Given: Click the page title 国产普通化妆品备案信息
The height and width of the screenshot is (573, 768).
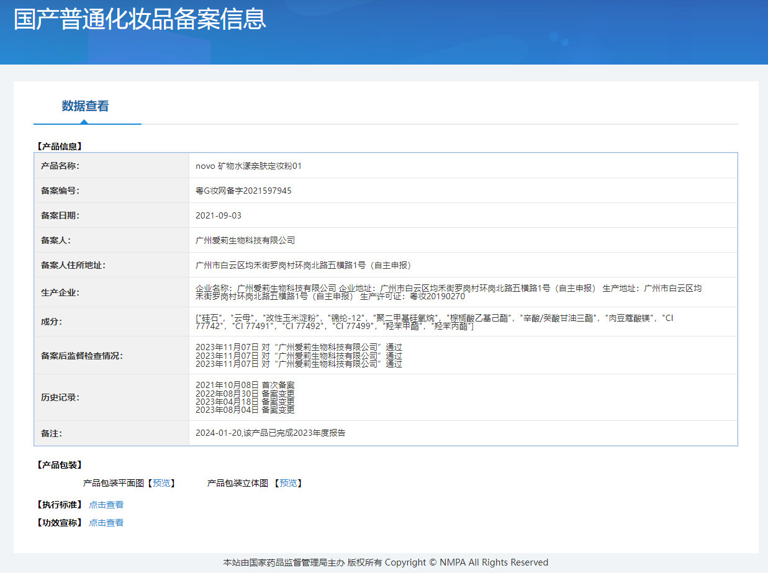Looking at the screenshot, I should [x=140, y=19].
